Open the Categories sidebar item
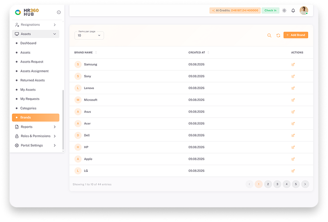 pos(28,108)
